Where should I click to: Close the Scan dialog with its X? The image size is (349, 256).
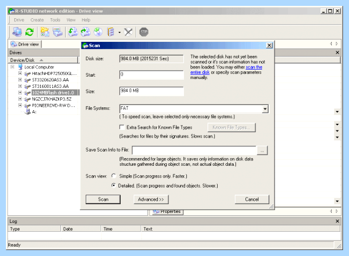(x=269, y=45)
